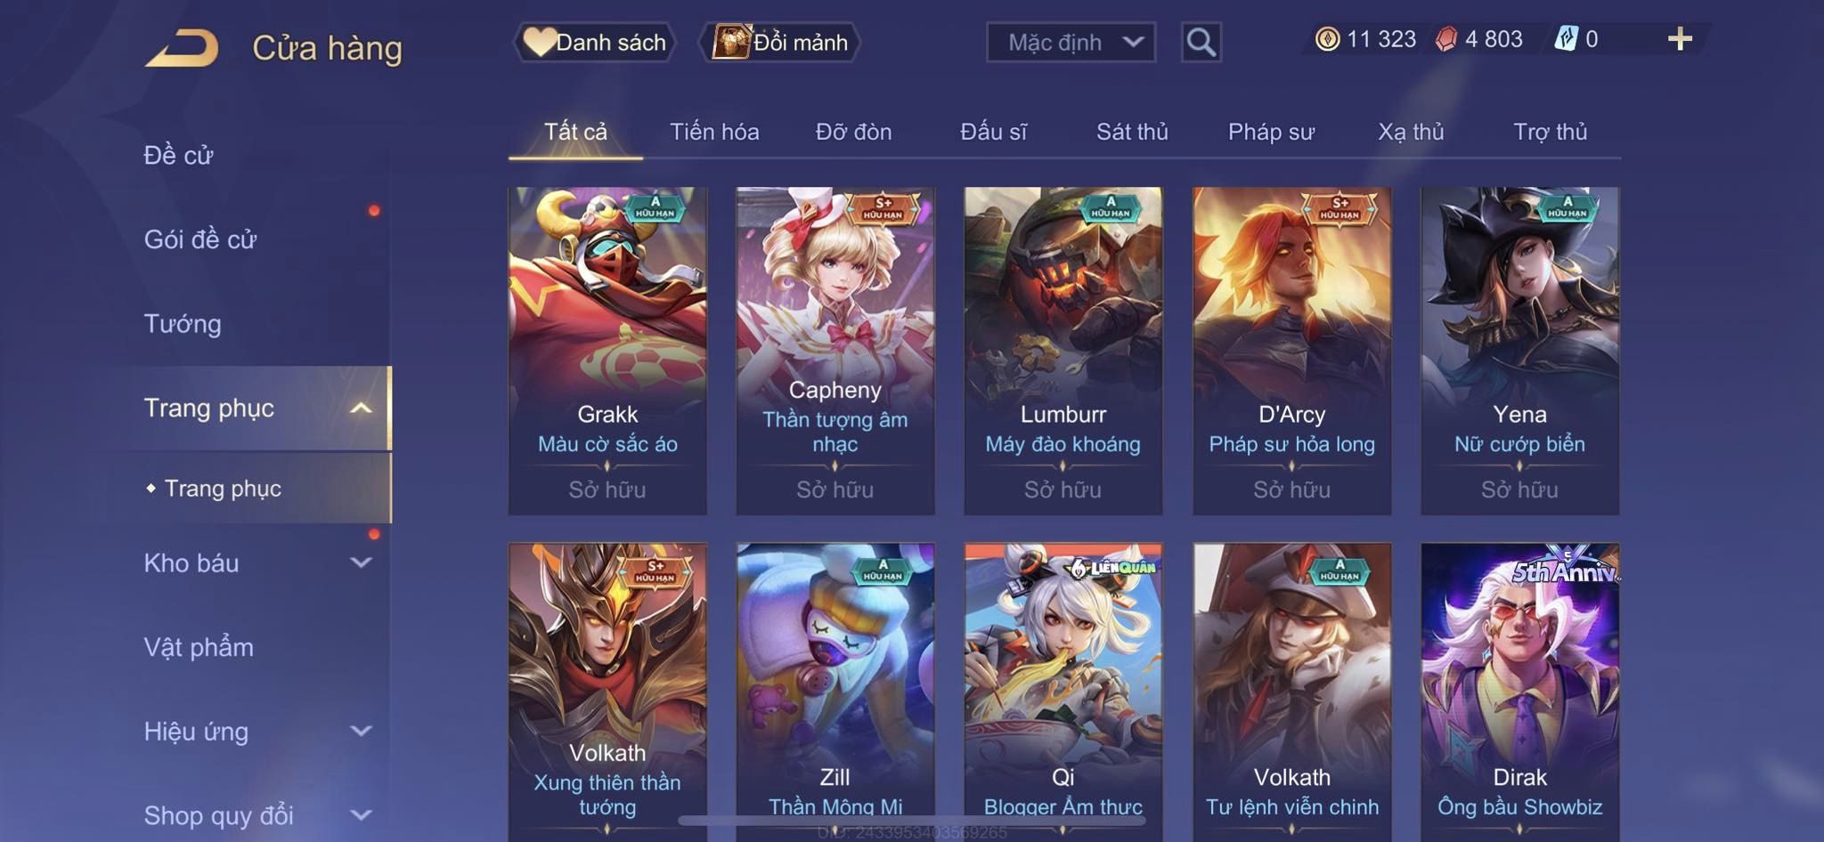Select the Tiến hóa tab
1824x842 pixels.
714,132
